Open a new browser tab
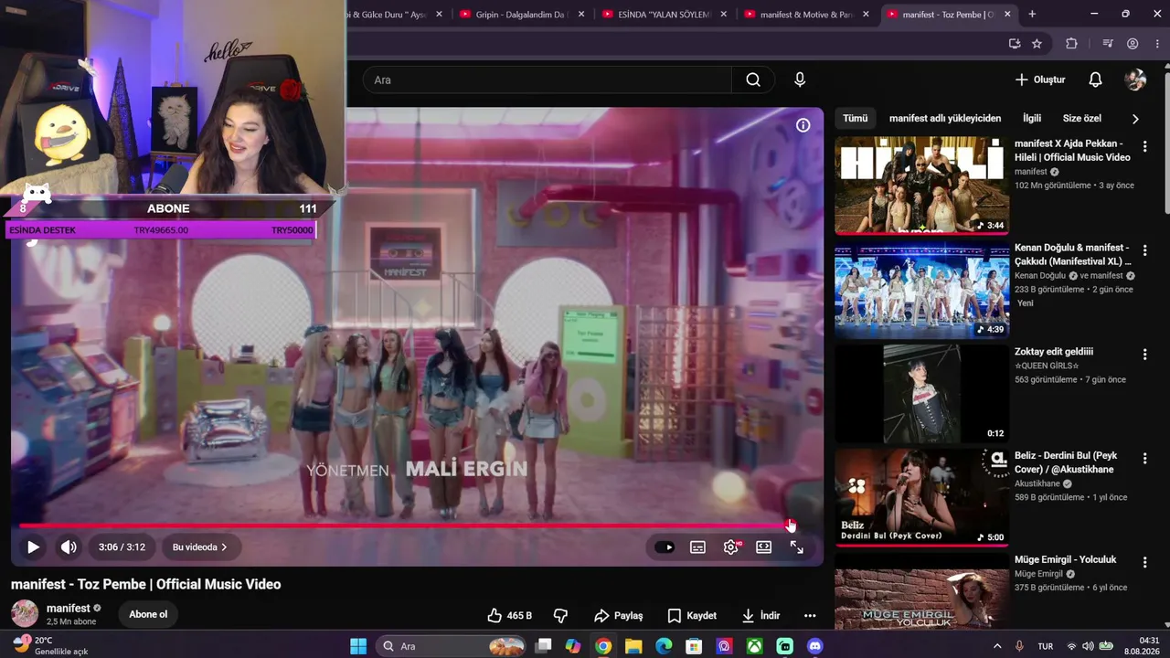The image size is (1170, 658). (1032, 15)
